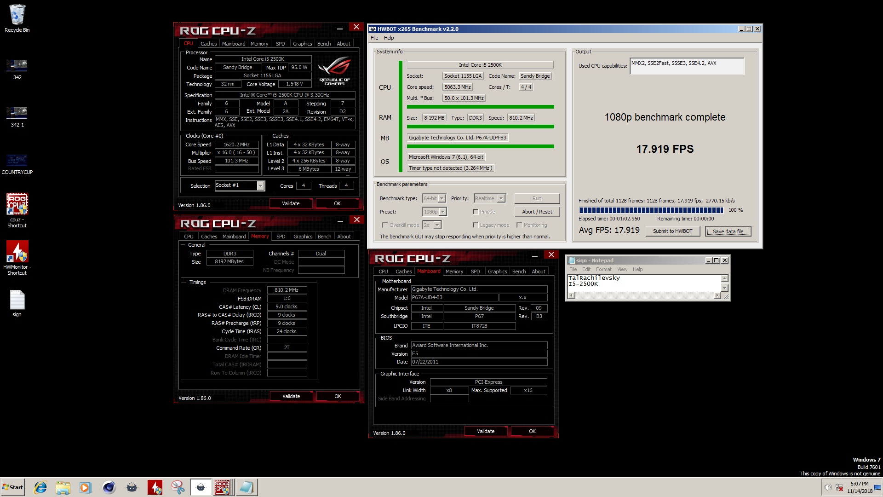Switch to CPU tab in Mainboard CPU-Z window
This screenshot has width=883, height=497.
383,272
